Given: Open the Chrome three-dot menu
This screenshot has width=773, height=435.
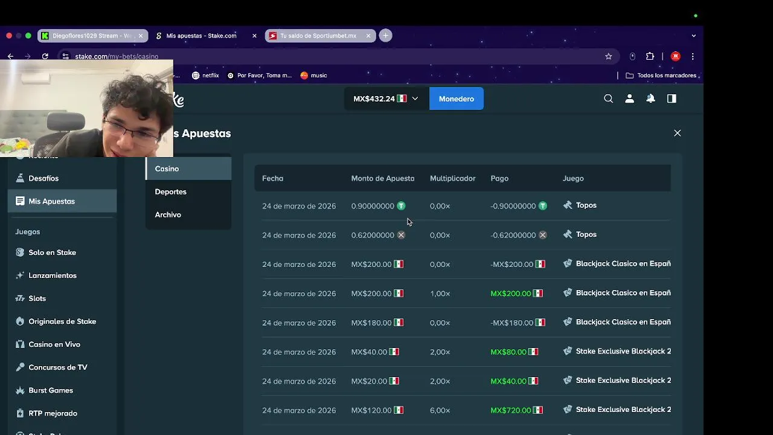Looking at the screenshot, I should click(x=693, y=56).
